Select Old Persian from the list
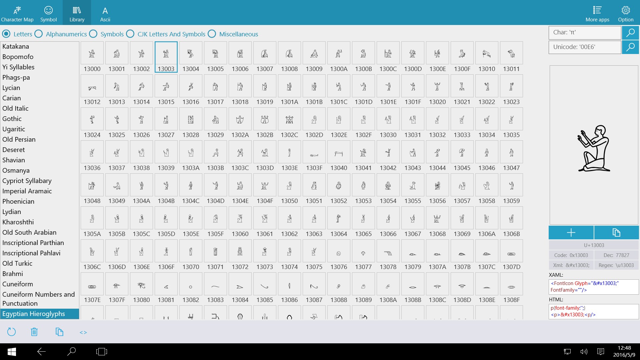Screen dimensions: 640x360 (x=19, y=139)
